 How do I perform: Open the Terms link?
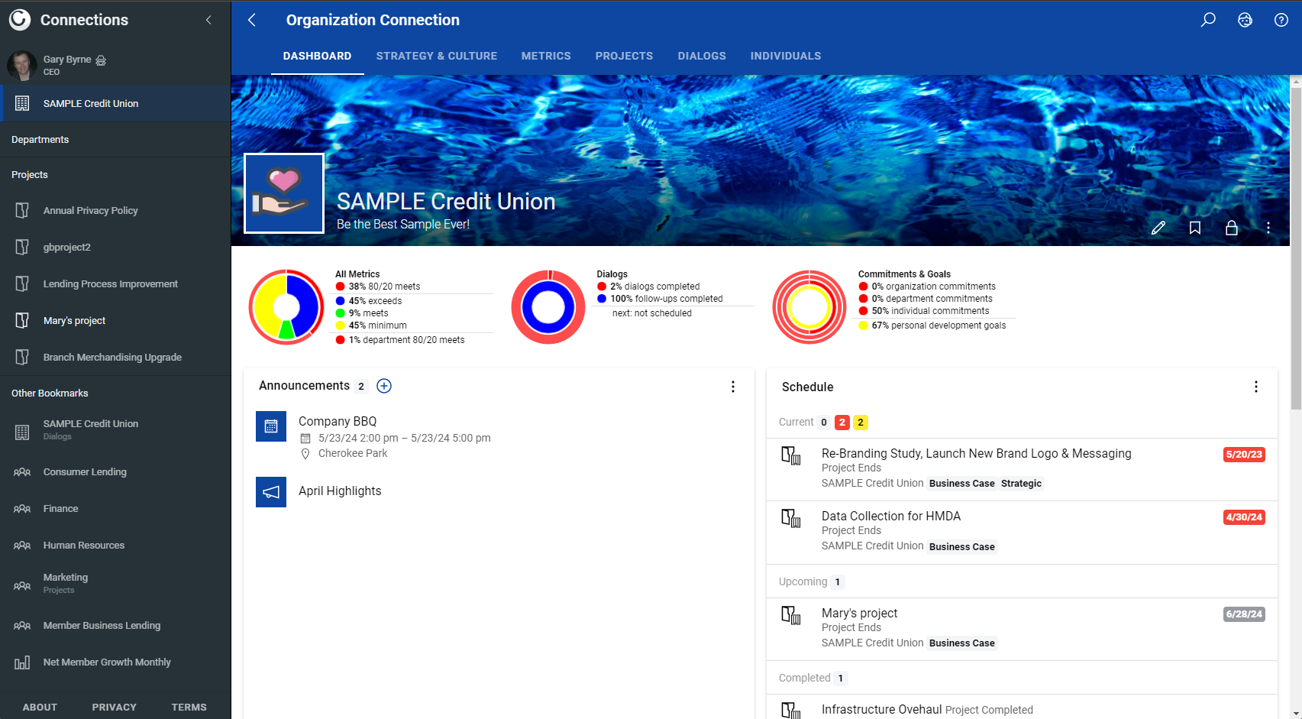(x=189, y=707)
